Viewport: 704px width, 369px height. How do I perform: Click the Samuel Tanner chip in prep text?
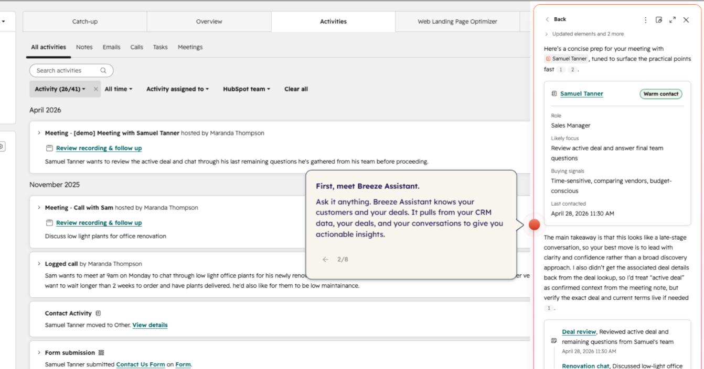pos(567,59)
